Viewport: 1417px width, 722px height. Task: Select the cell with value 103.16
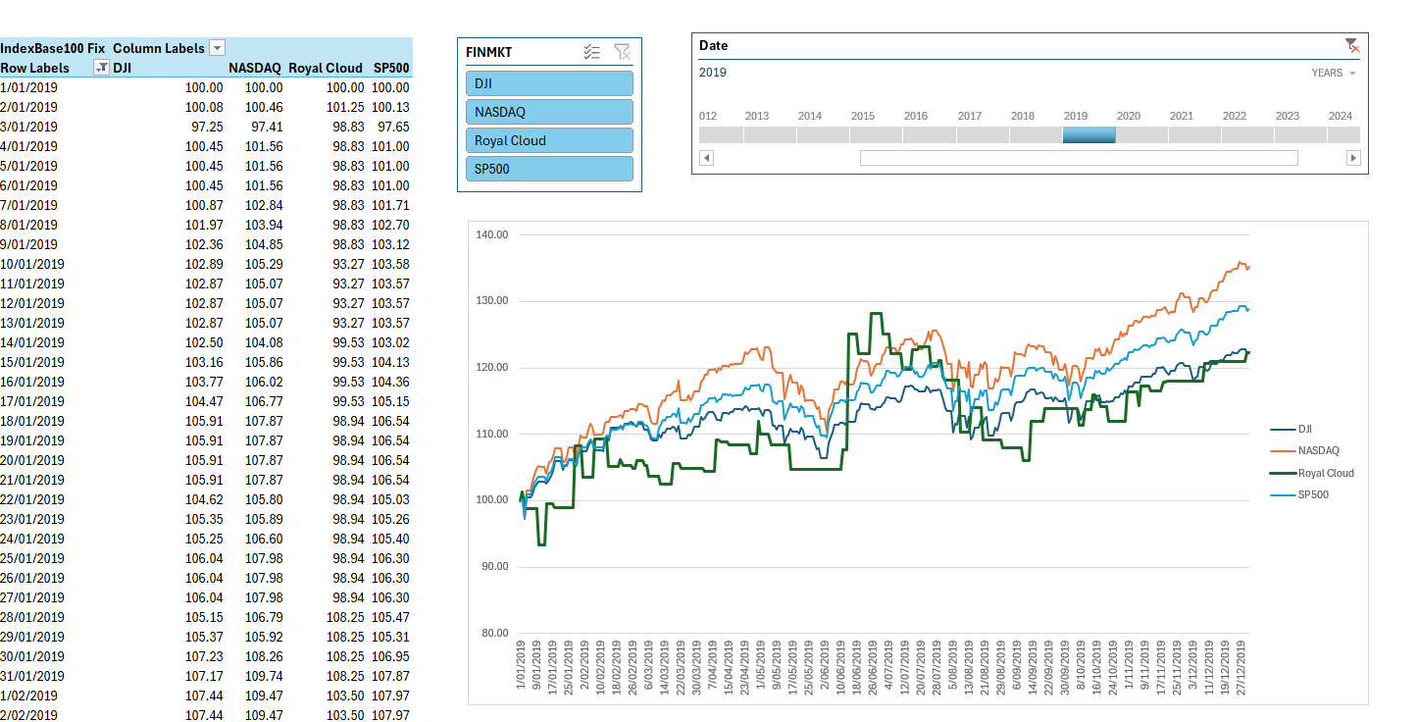tap(204, 362)
